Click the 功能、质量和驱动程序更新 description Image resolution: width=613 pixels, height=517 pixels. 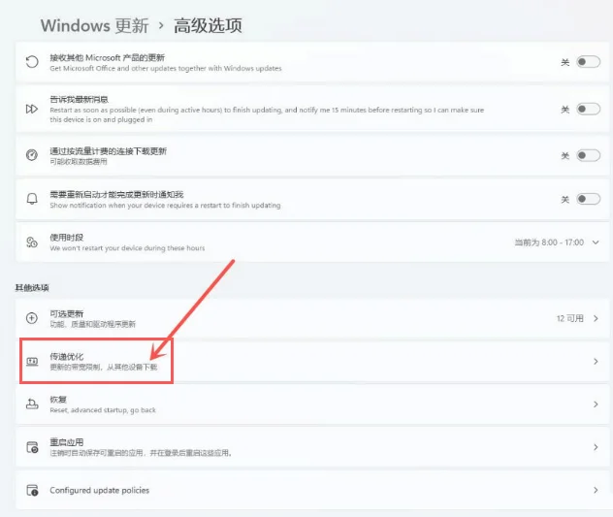coord(93,324)
